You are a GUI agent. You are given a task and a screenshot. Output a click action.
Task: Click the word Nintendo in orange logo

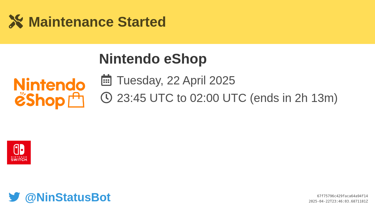(x=50, y=84)
